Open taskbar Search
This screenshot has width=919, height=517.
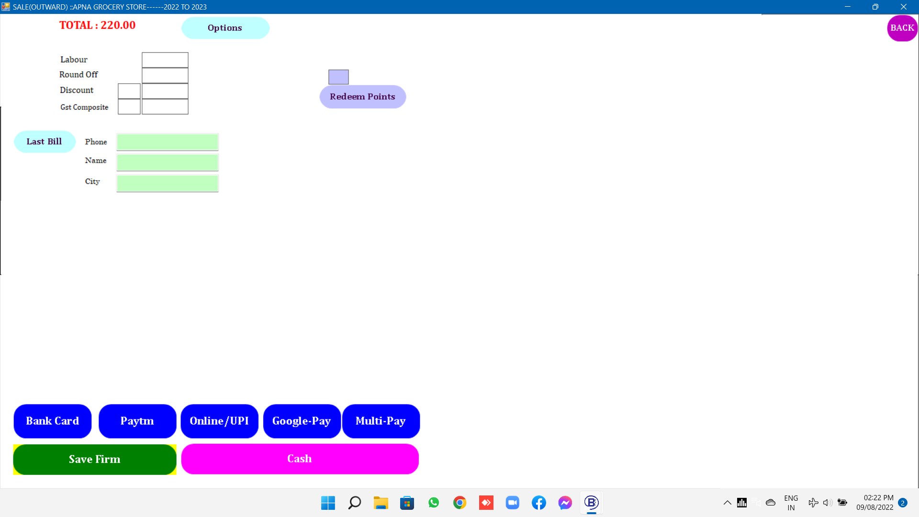click(x=354, y=503)
